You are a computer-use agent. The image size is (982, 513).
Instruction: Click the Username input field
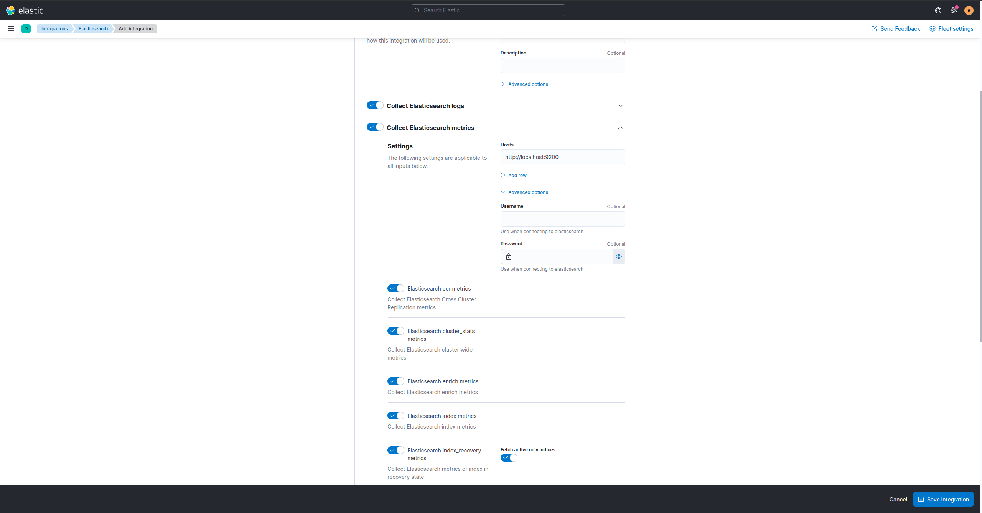coord(562,219)
